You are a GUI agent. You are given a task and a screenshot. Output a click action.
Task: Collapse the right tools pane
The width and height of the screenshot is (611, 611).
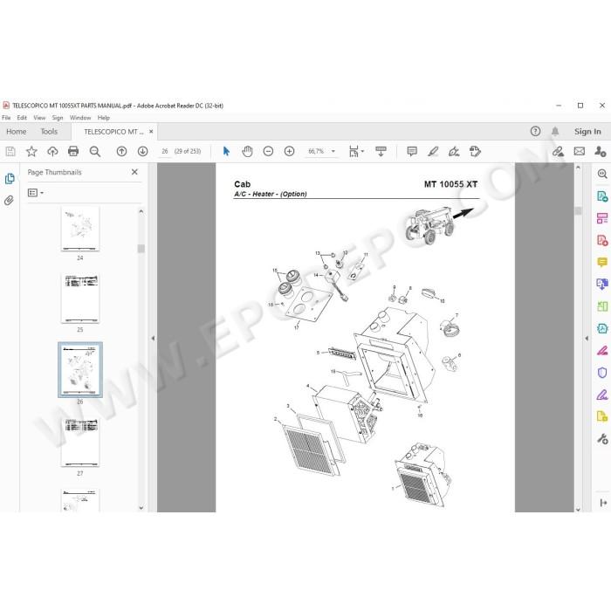(587, 339)
